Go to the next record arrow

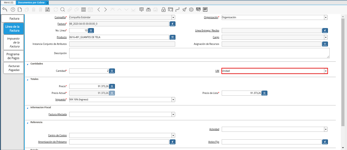(105, 10)
